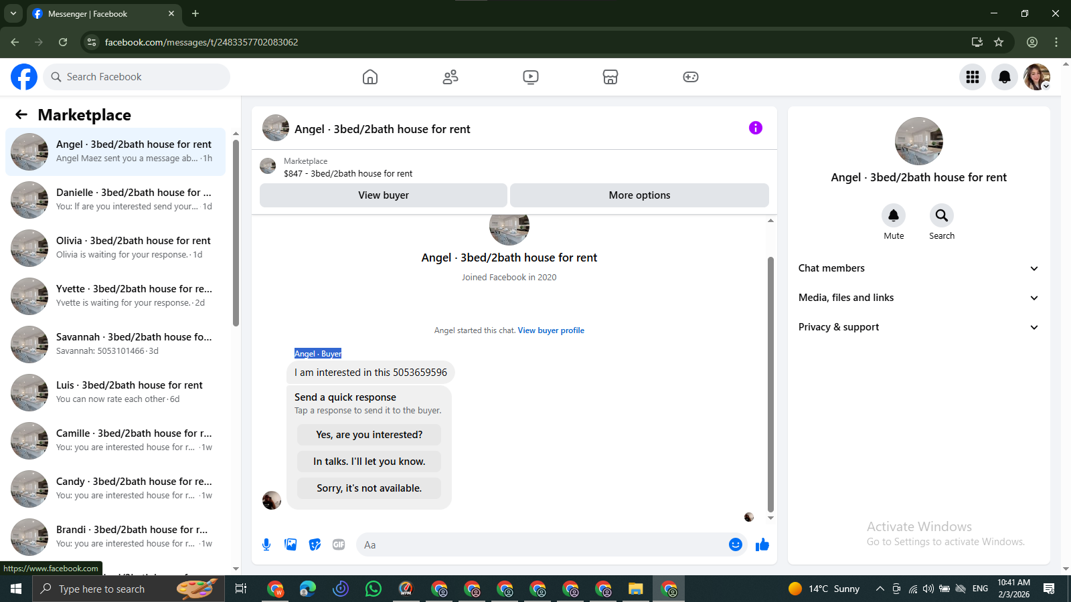Open the Brandi conversation

click(116, 537)
